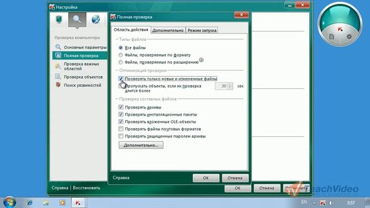The height and width of the screenshot is (208, 370).
Task: Open Windows Explorer folder in taskbar
Action: pyautogui.click(x=46, y=203)
